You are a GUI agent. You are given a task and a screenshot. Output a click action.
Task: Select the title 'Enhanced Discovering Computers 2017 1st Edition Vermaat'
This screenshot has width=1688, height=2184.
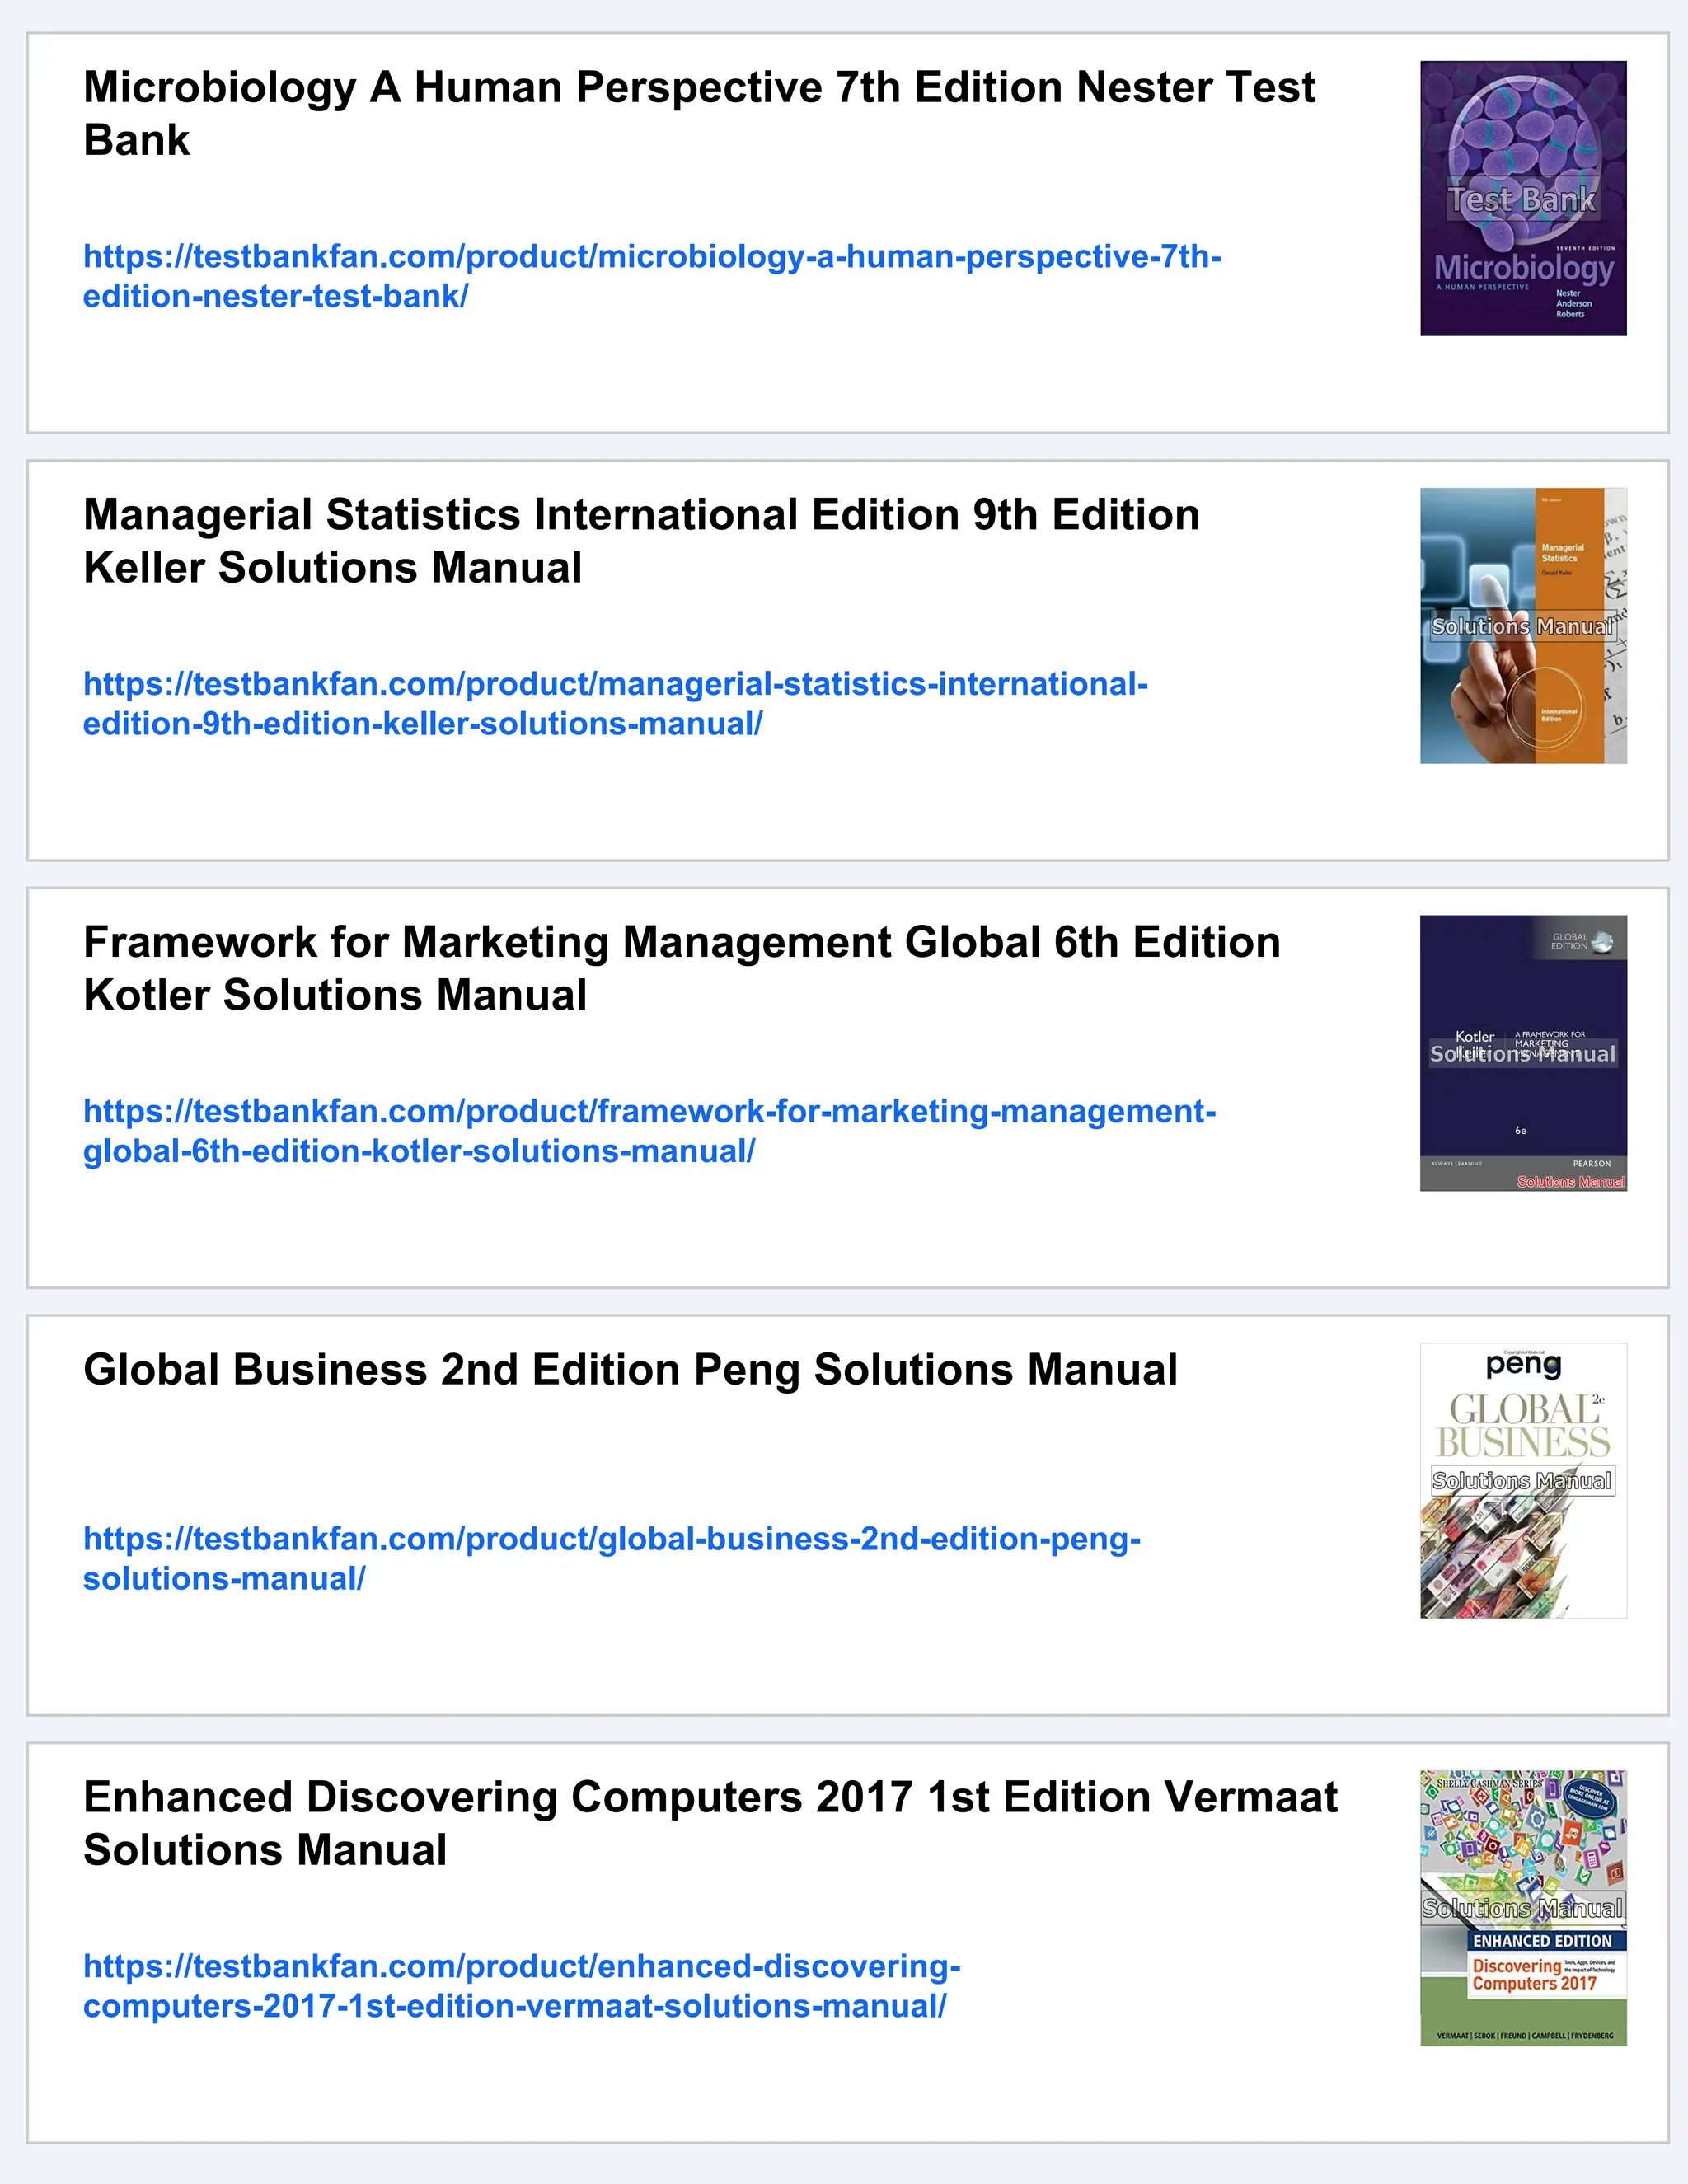[710, 1797]
